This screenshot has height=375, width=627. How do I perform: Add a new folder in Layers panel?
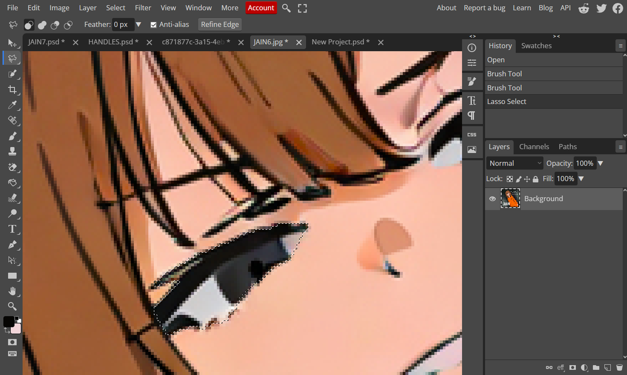pos(596,368)
